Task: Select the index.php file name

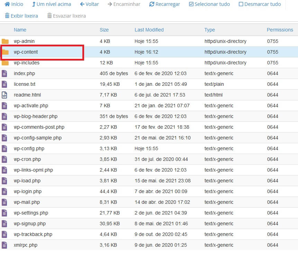Action: (x=24, y=73)
